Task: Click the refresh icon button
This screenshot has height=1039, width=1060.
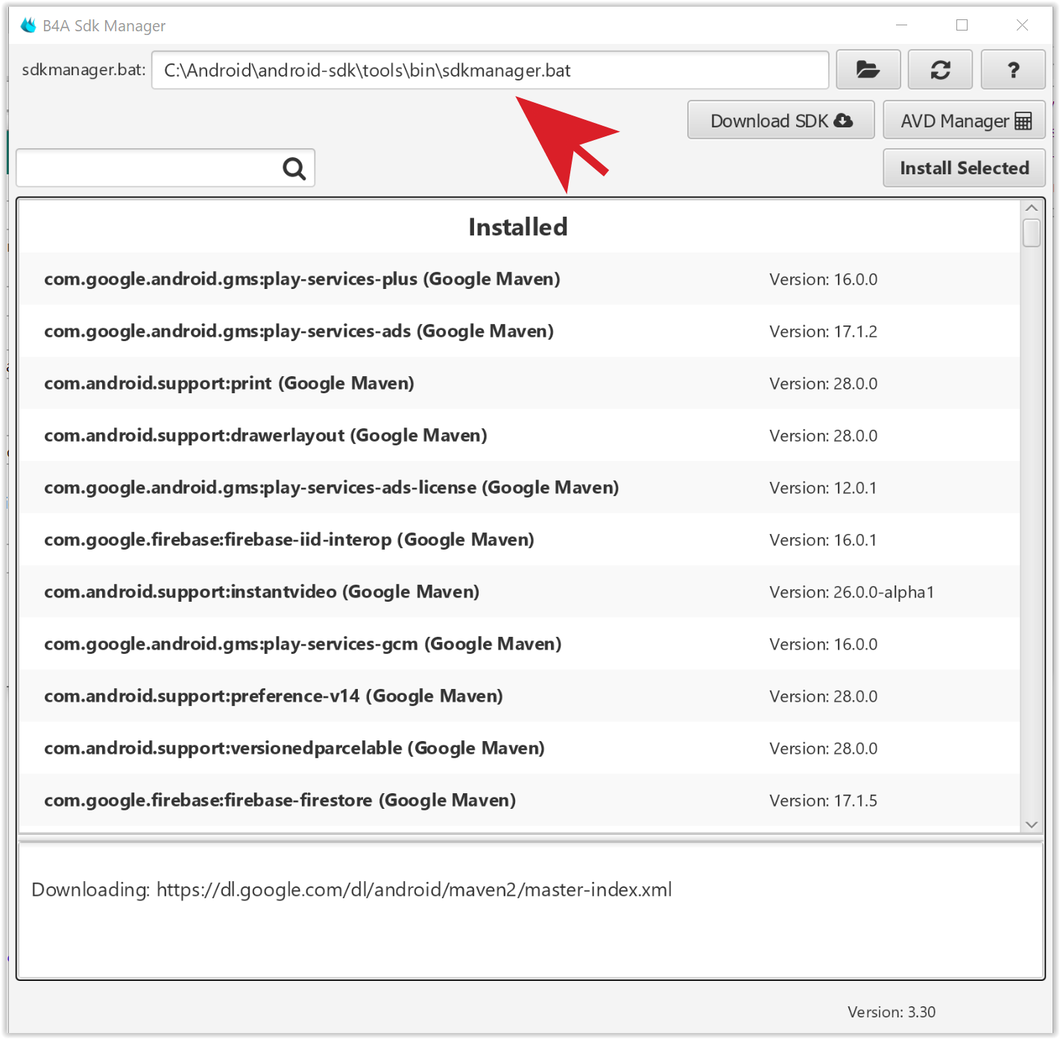Action: coord(940,70)
